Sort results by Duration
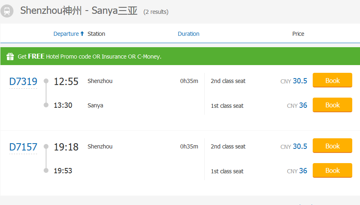The width and height of the screenshot is (360, 205). (188, 34)
